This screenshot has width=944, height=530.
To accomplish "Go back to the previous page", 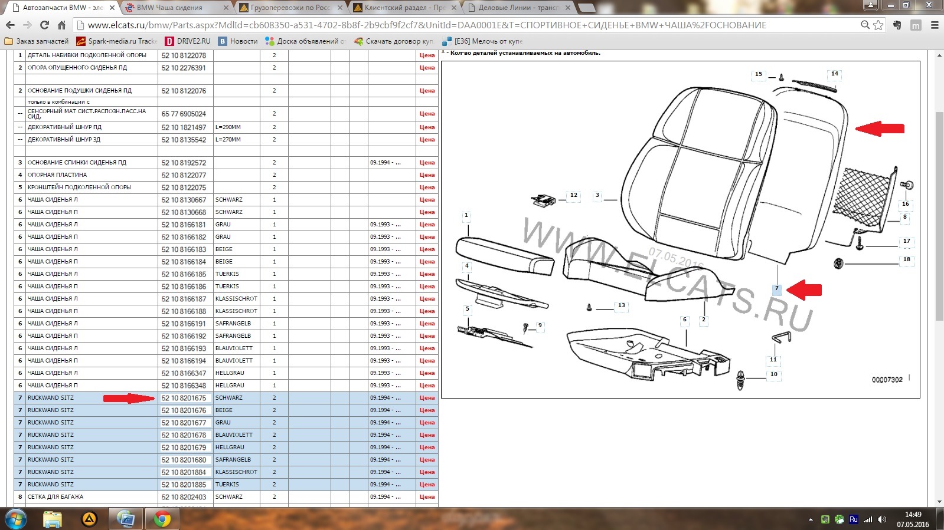I will tap(10, 25).
